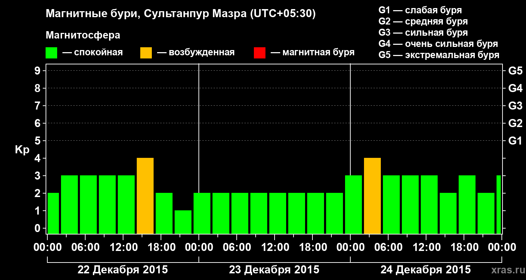Screen dimensions: 526x280
Task: Click the green bar starting 12:00 on 23 December
Action: point(278,213)
